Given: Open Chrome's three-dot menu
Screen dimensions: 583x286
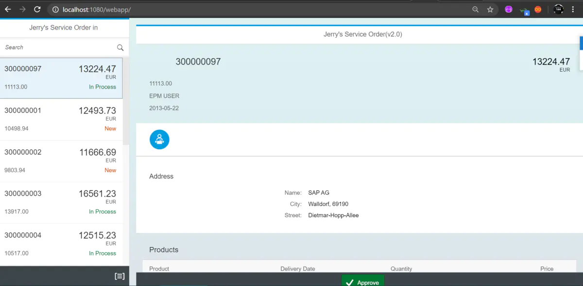Looking at the screenshot, I should (x=573, y=9).
